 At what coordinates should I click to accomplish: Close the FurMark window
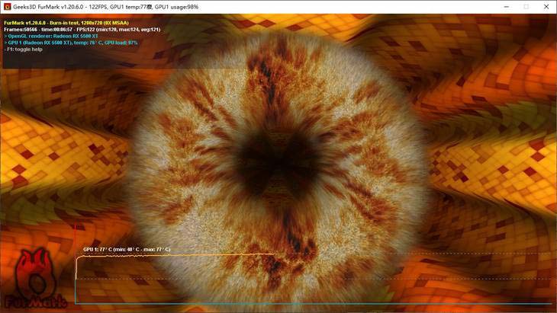tap(546, 7)
